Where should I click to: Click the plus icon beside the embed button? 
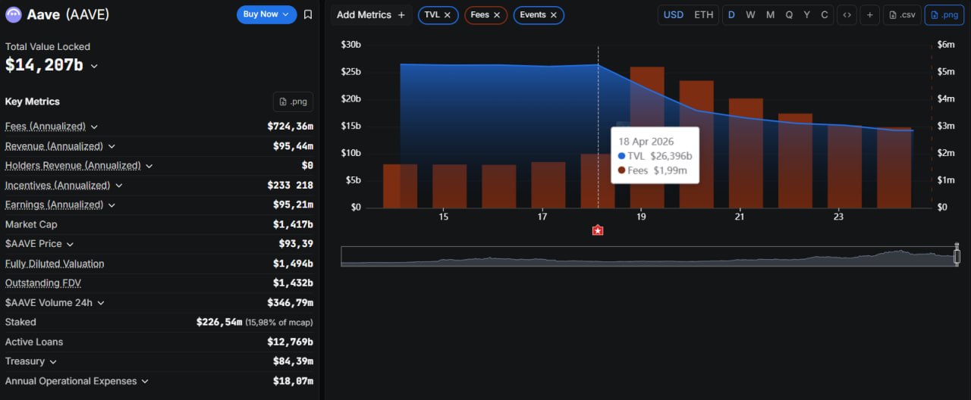click(870, 15)
